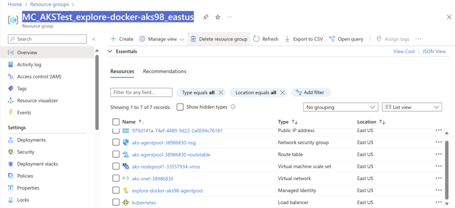Viewport: 455px width, 208px height.
Task: Click the virtual machine scale set icon
Action: point(126,166)
